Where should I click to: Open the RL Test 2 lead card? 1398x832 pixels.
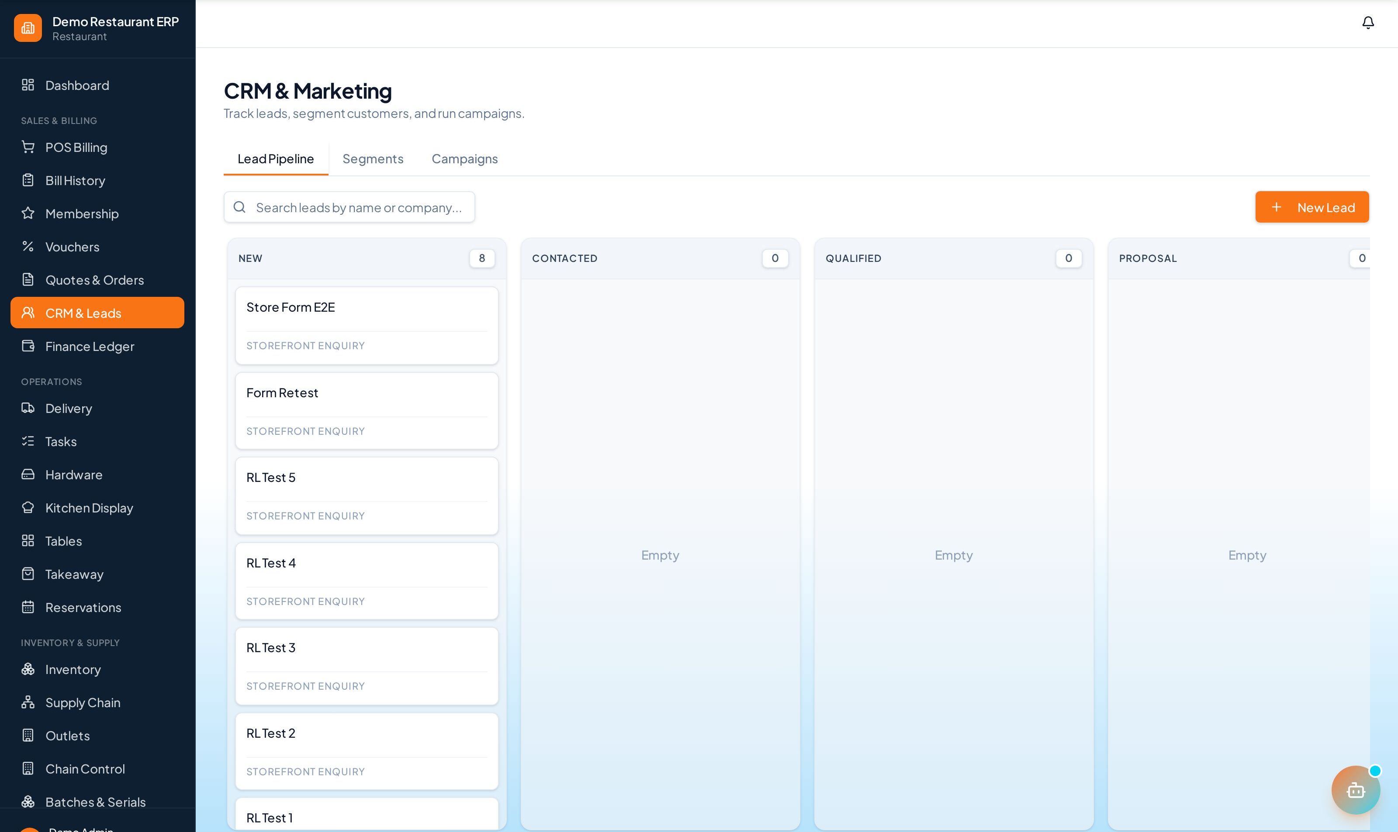click(x=367, y=751)
